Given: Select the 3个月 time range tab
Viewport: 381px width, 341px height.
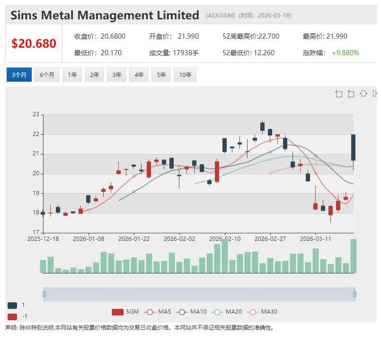Looking at the screenshot, I should pos(19,75).
